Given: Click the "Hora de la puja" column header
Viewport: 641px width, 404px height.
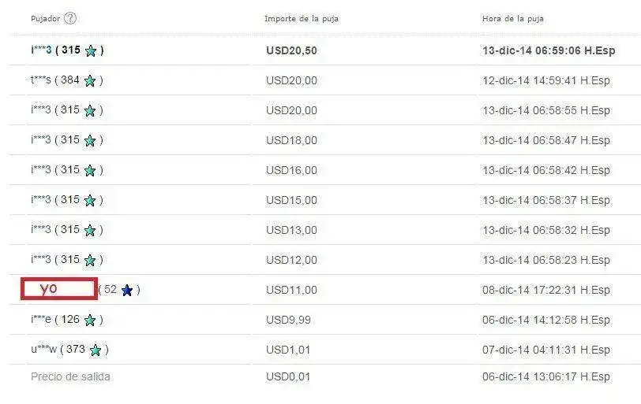Looking at the screenshot, I should point(512,18).
